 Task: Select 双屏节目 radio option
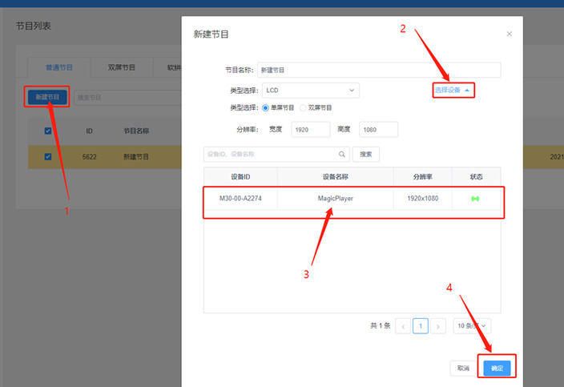pos(304,107)
